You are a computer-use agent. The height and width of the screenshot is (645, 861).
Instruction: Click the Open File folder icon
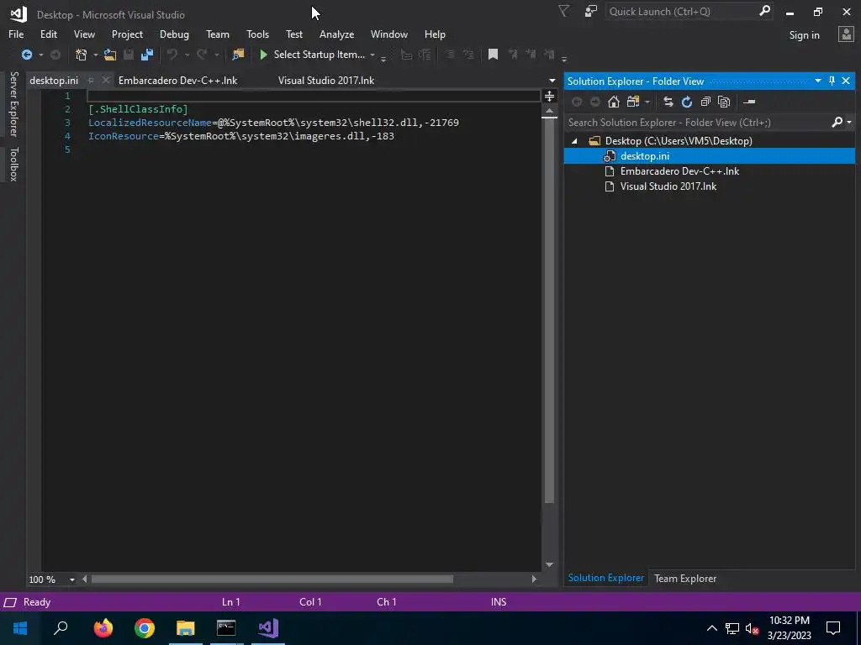[x=110, y=55]
